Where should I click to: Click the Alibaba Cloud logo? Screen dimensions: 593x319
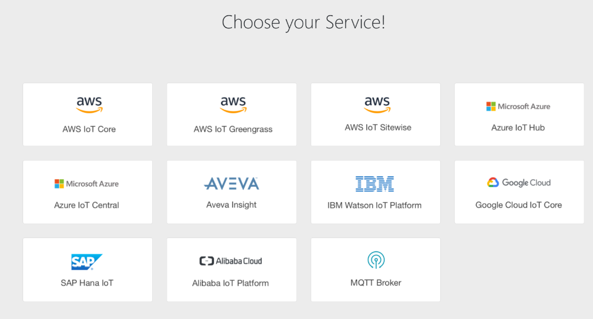coord(231,261)
